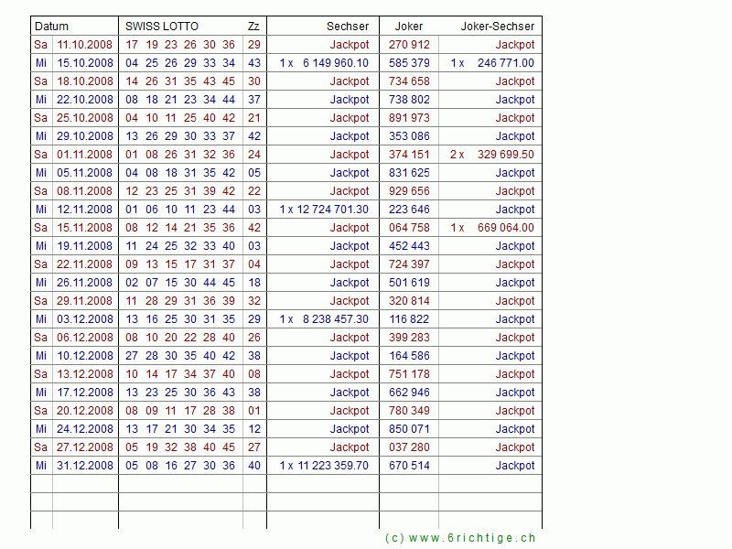Click Joker-Sechser prize 329 699.50
732x549 pixels.
(x=505, y=155)
